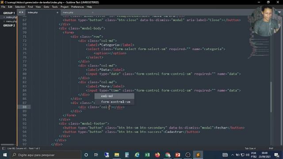Open PowerPoint from the taskbar
283x159 pixels.
point(178,155)
